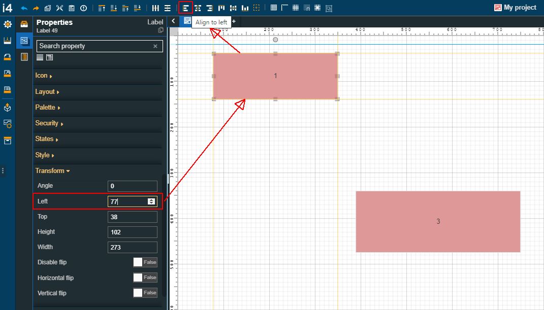
Task: Click the archive box sidebar icon
Action: (7, 141)
